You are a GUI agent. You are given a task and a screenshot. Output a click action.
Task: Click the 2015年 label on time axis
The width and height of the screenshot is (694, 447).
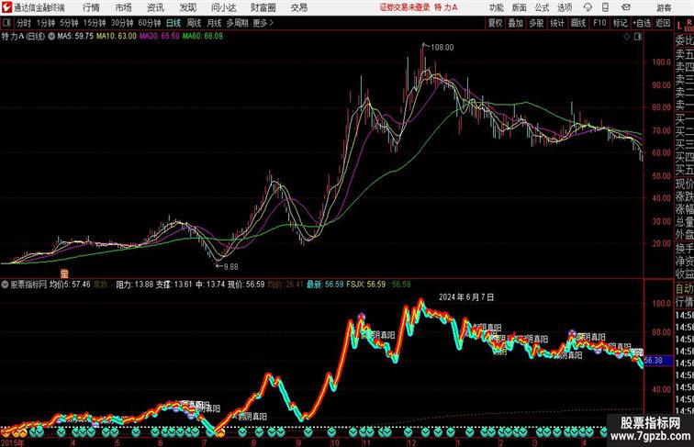tap(13, 442)
